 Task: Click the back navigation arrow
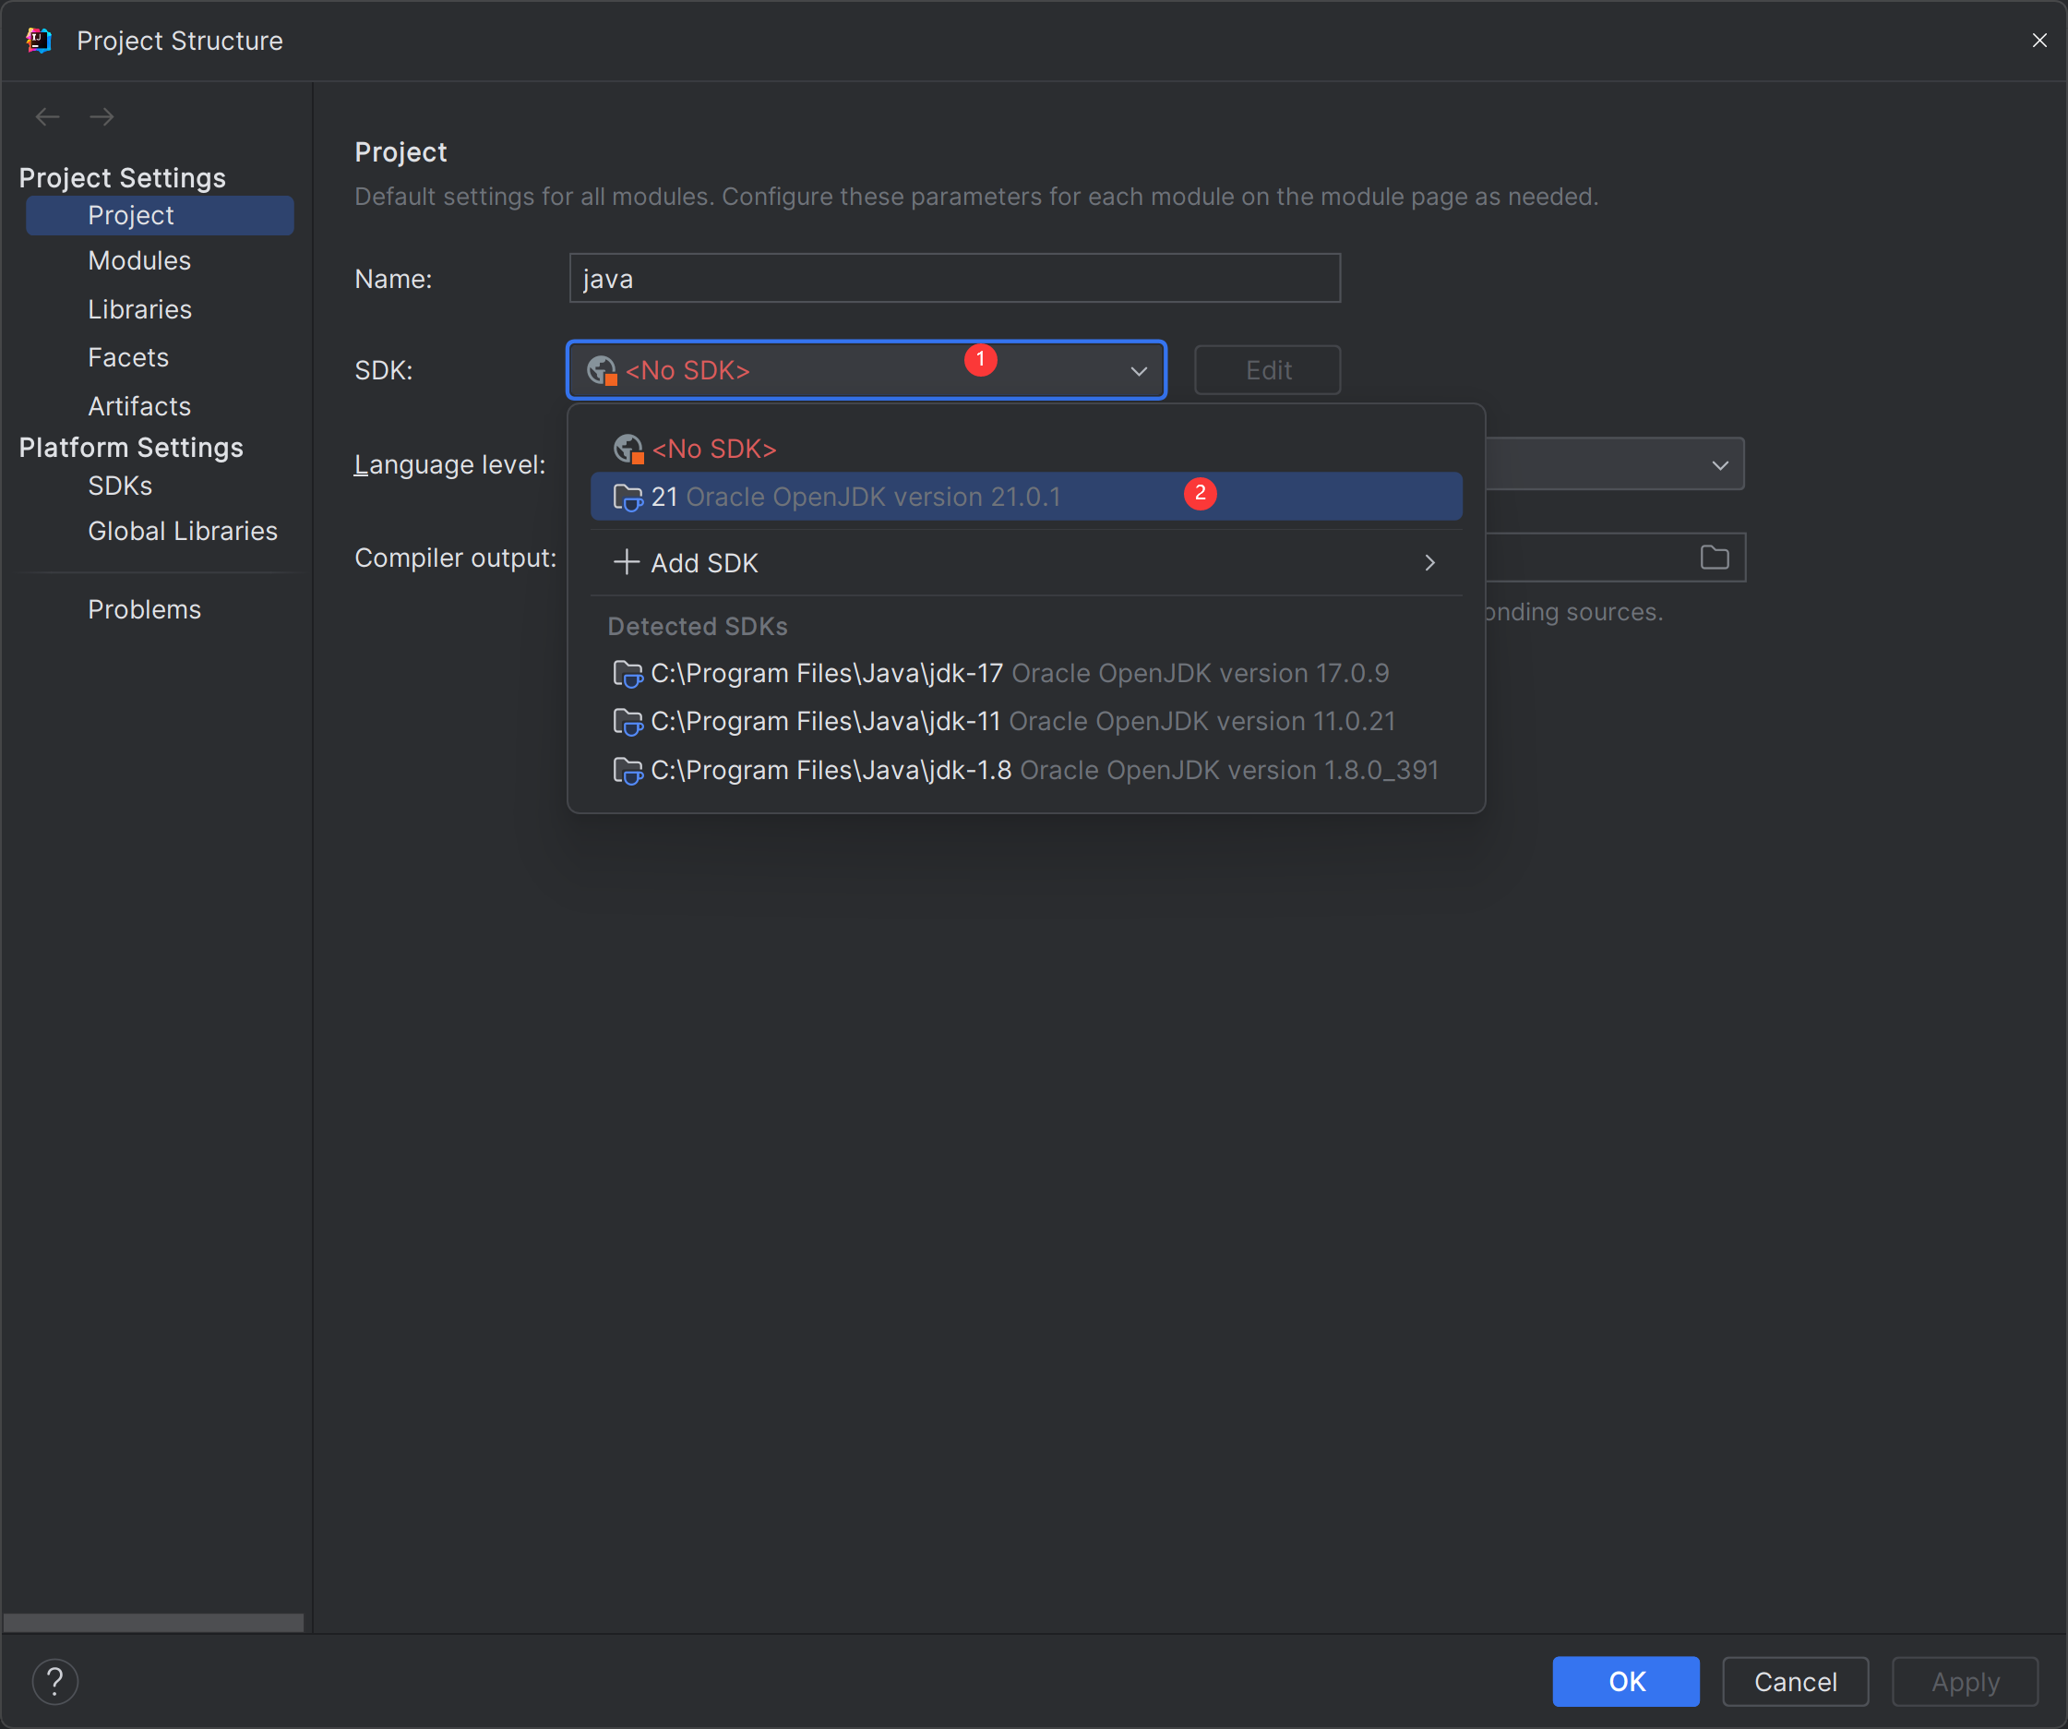[47, 117]
